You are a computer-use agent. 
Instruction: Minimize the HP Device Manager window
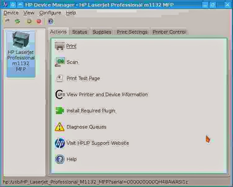pyautogui.click(x=205, y=5)
